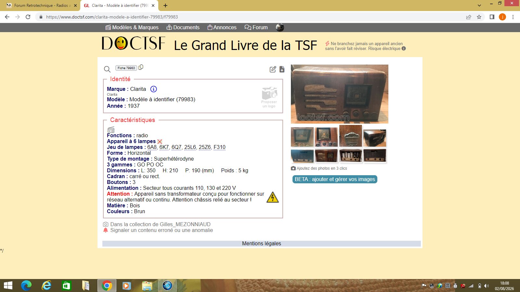Show brand info for Clarita
Screen dimensions: 520x292
(x=153, y=89)
